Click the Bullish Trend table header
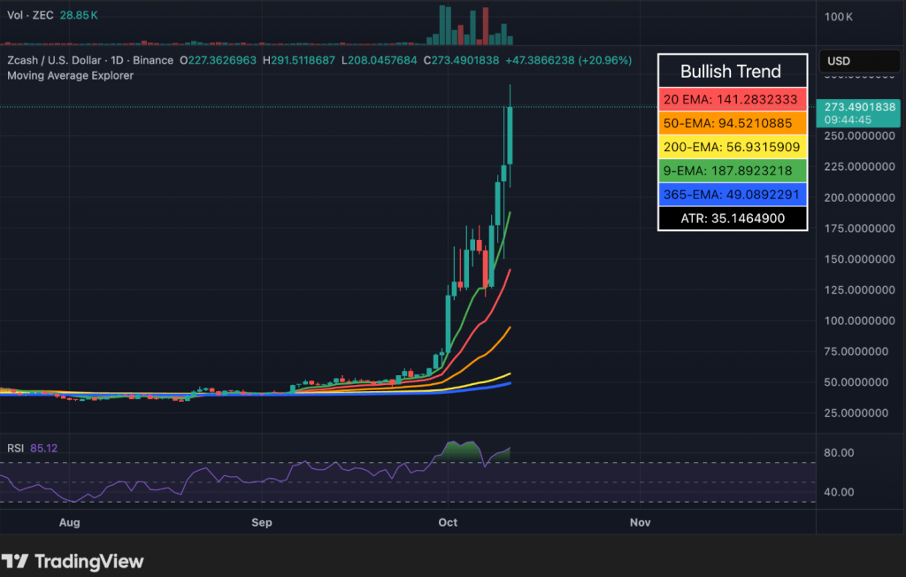This screenshot has height=577, width=906. pos(732,72)
